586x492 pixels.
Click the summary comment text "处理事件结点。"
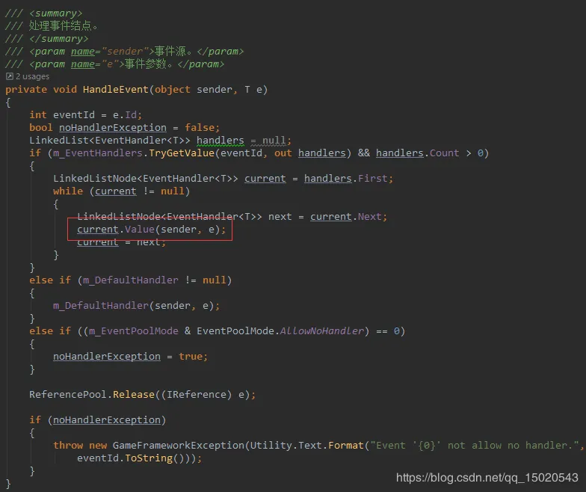point(64,25)
